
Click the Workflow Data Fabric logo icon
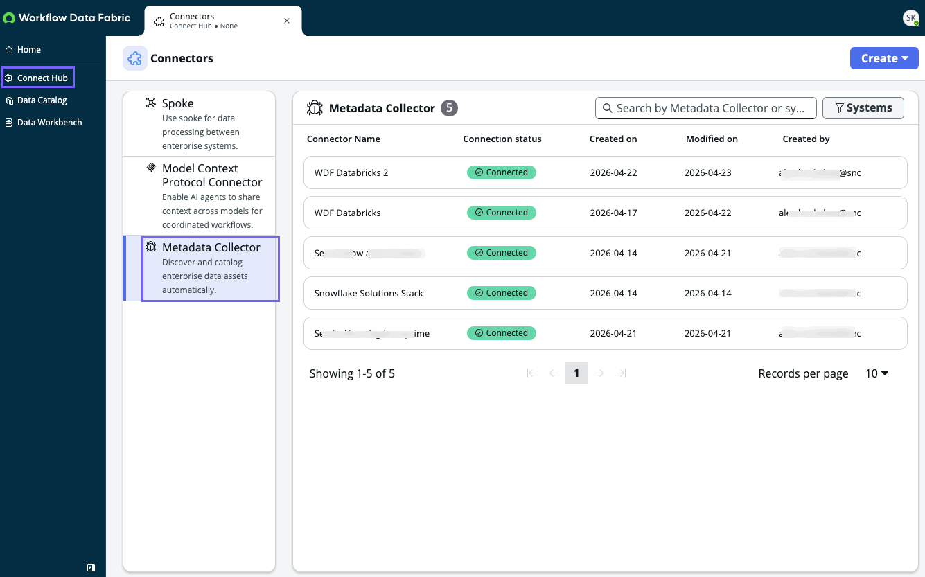[x=9, y=18]
